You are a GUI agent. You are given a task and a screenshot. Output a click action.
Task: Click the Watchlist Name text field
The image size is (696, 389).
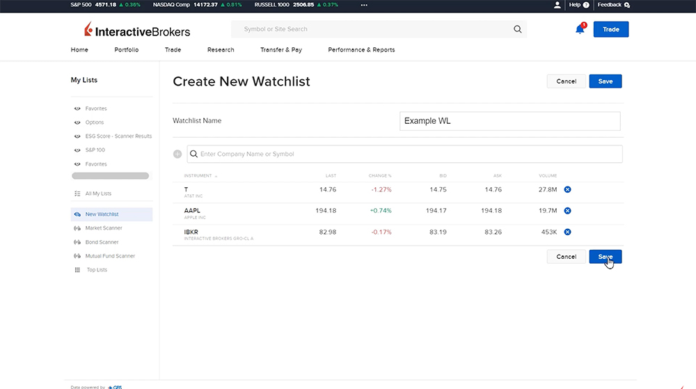point(509,121)
